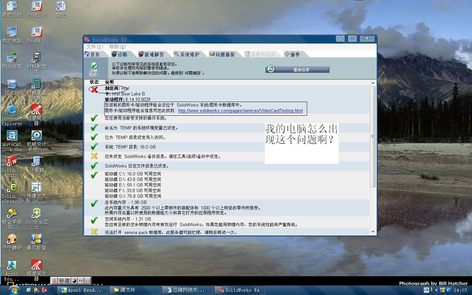Open the 我的电脑 desktop icon
472x295 pixels.
pos(12,35)
